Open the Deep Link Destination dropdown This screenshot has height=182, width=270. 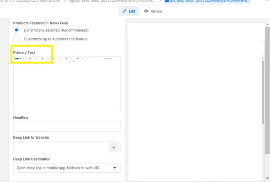67,168
